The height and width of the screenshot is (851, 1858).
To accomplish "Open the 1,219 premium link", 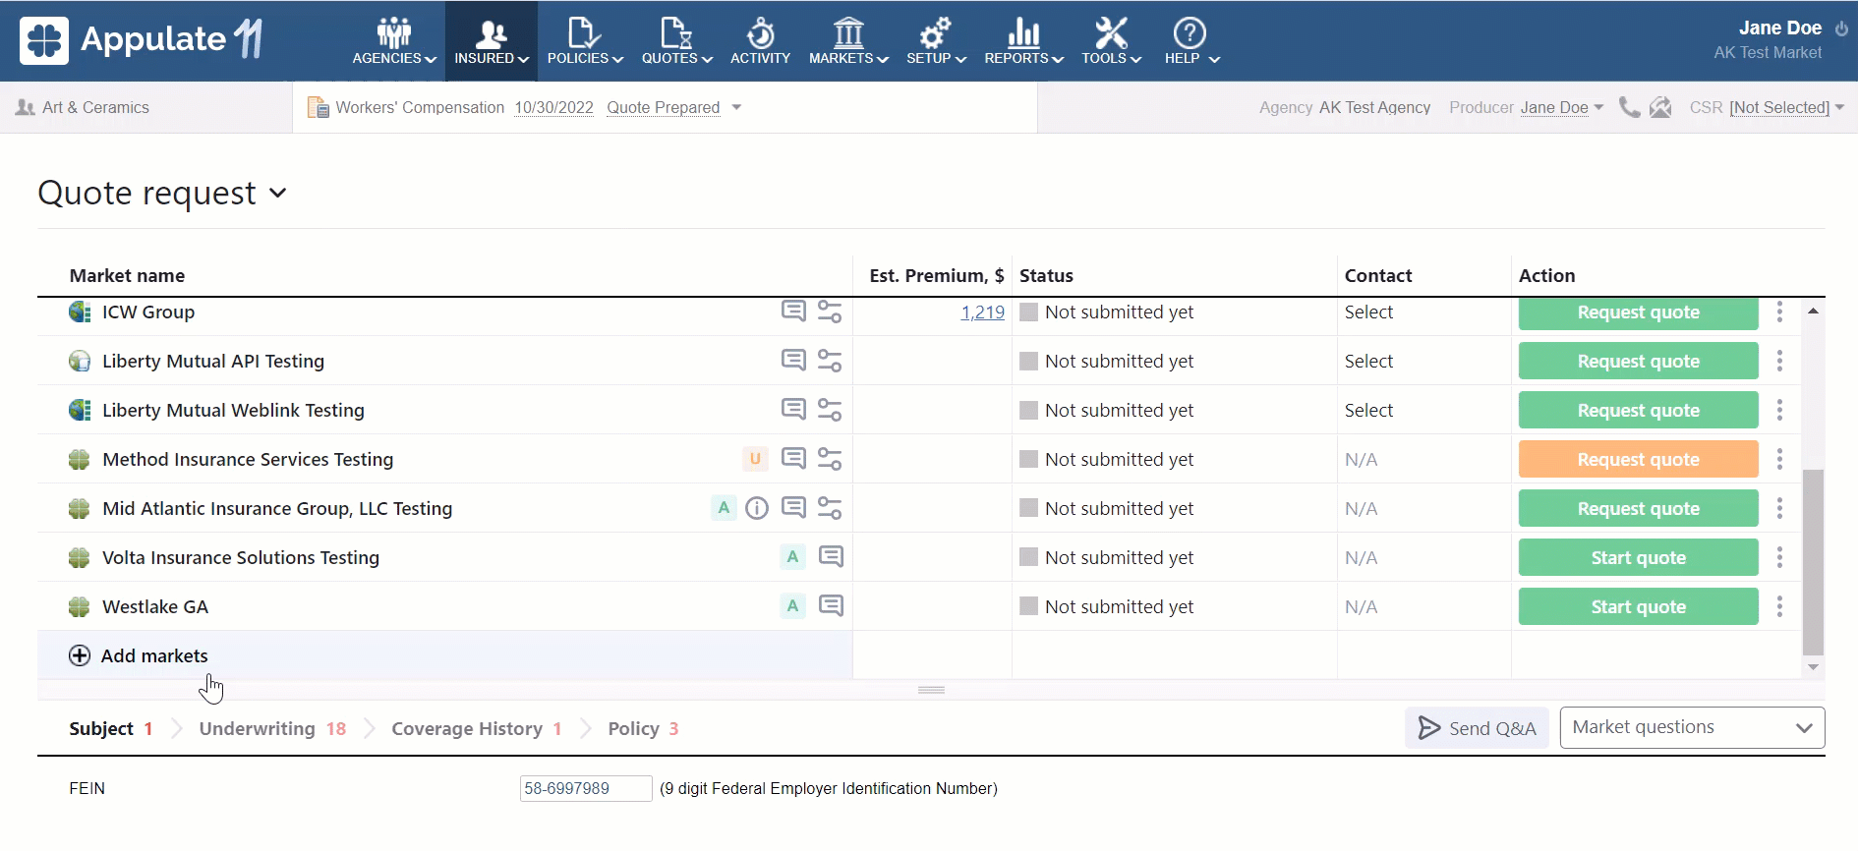I will pyautogui.click(x=982, y=312).
